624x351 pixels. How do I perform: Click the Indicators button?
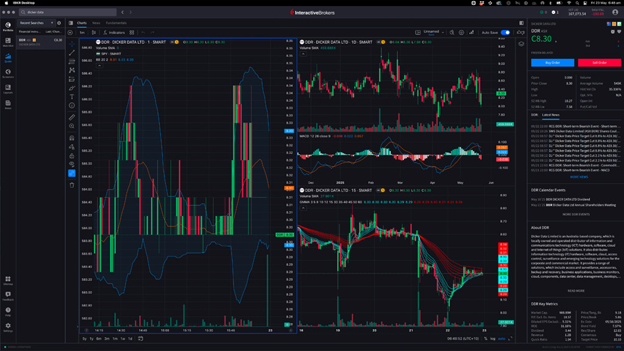coord(114,33)
